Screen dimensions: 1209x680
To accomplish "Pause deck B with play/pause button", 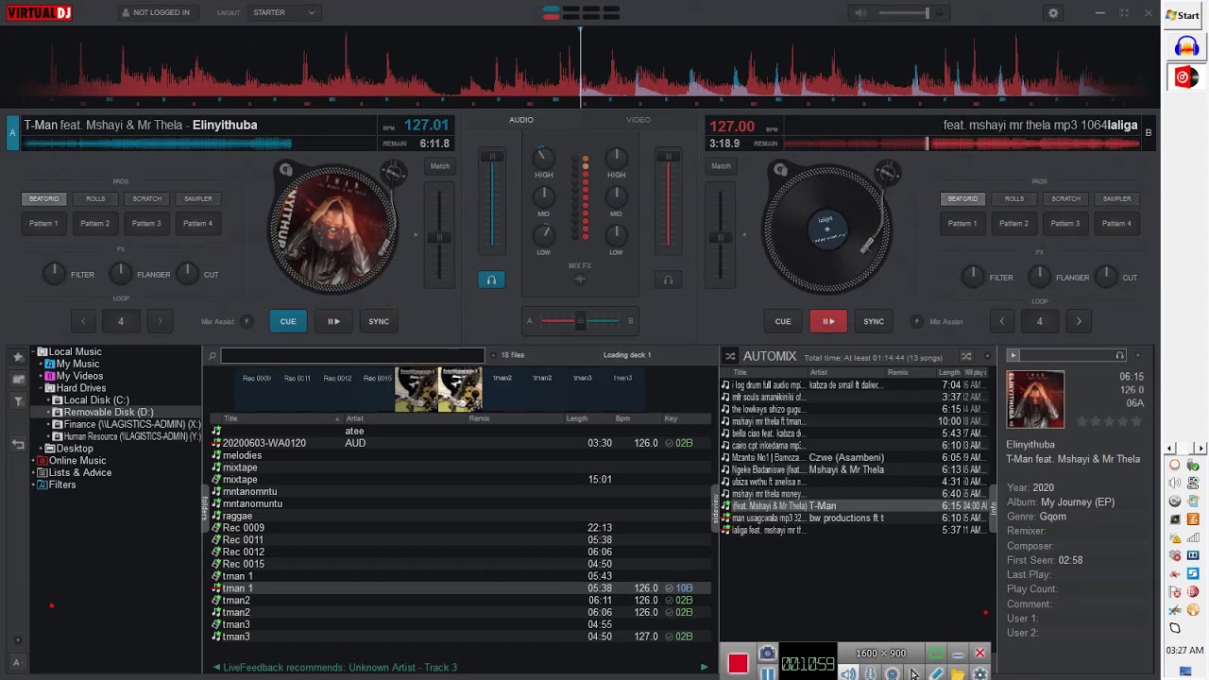I will click(828, 321).
